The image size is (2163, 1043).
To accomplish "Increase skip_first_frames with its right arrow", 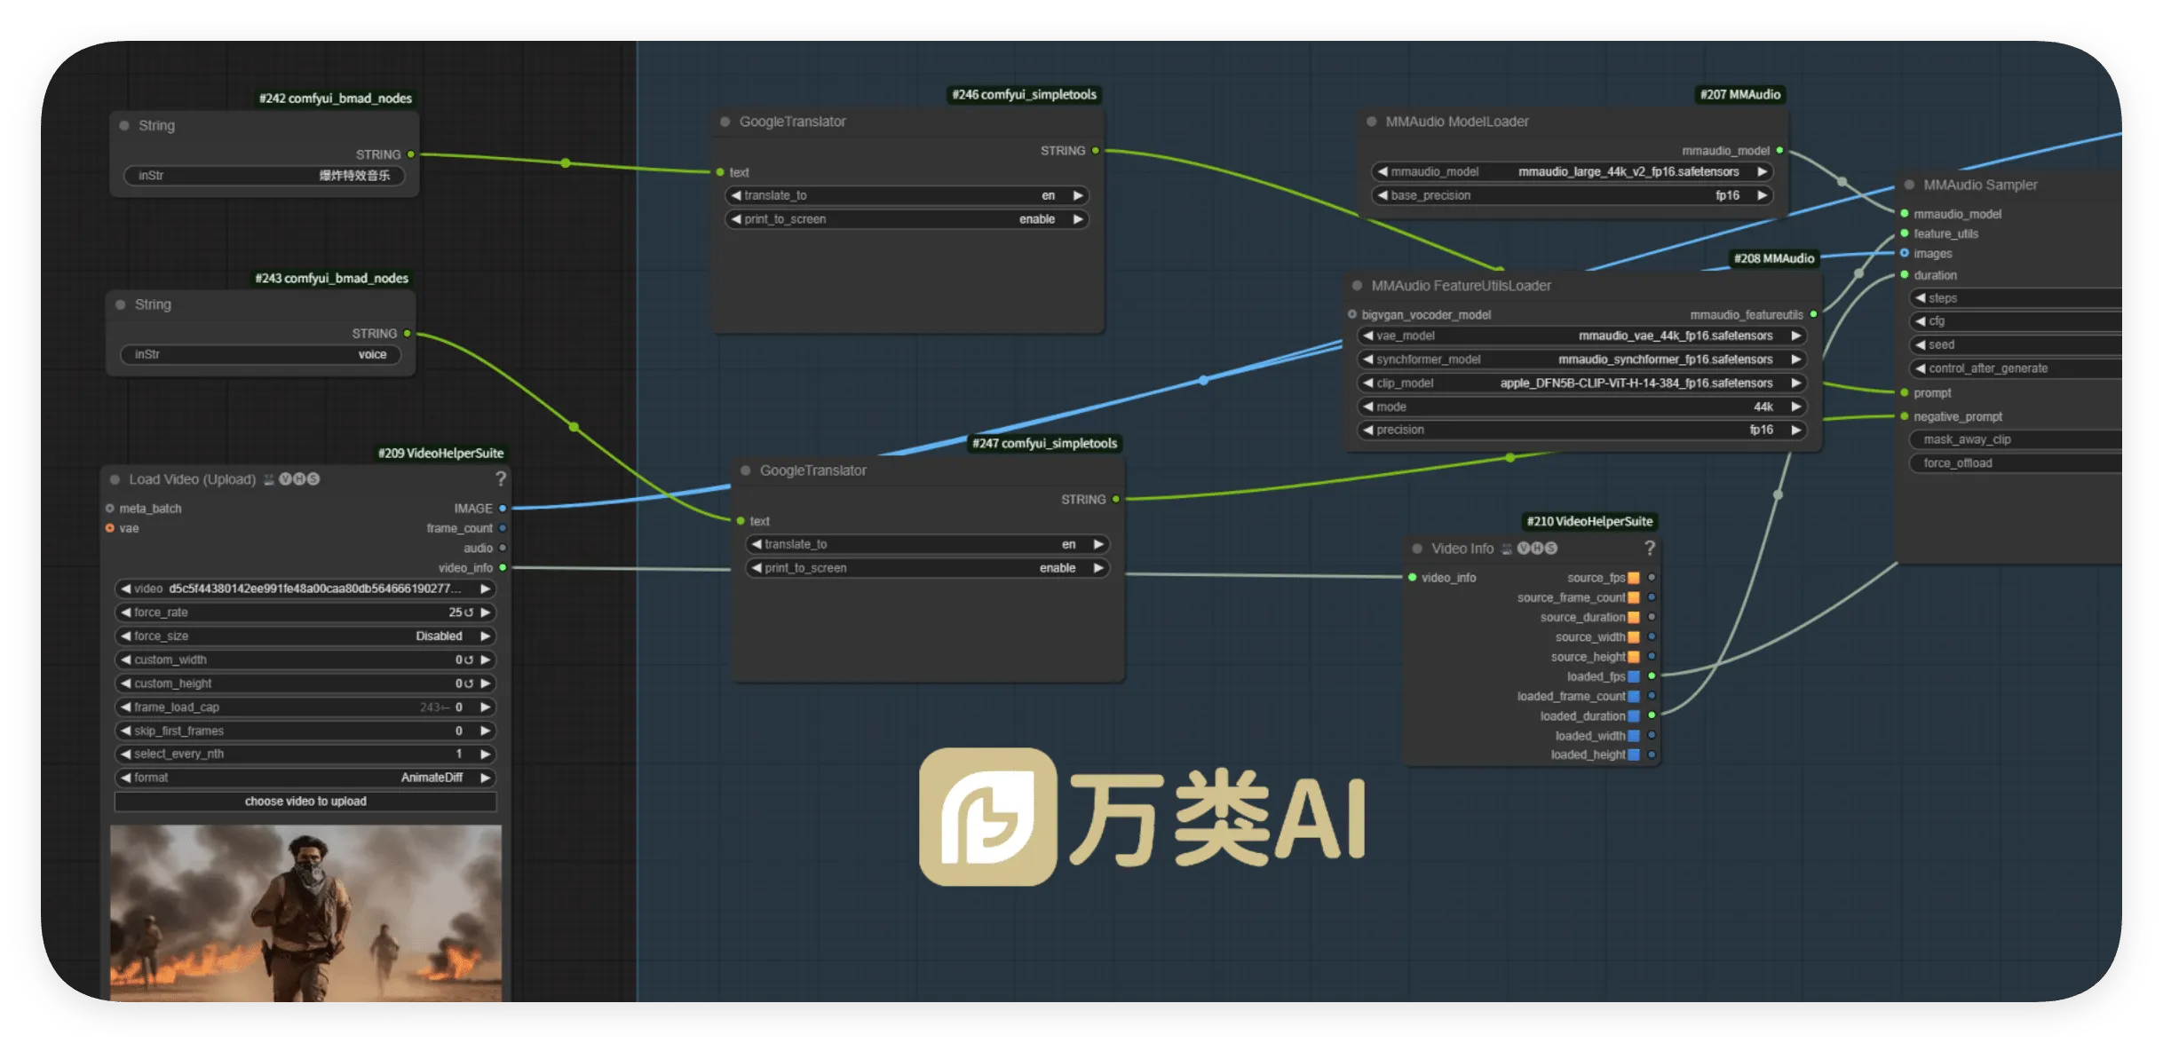I will click(486, 731).
